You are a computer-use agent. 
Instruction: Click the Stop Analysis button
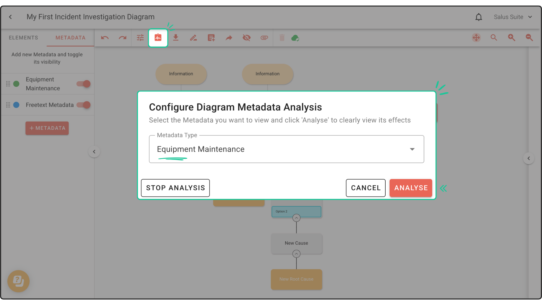(175, 188)
